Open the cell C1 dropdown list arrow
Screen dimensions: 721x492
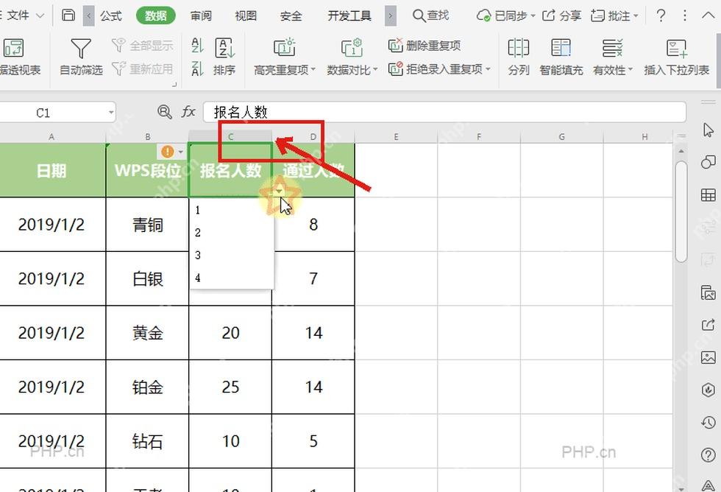click(x=279, y=191)
